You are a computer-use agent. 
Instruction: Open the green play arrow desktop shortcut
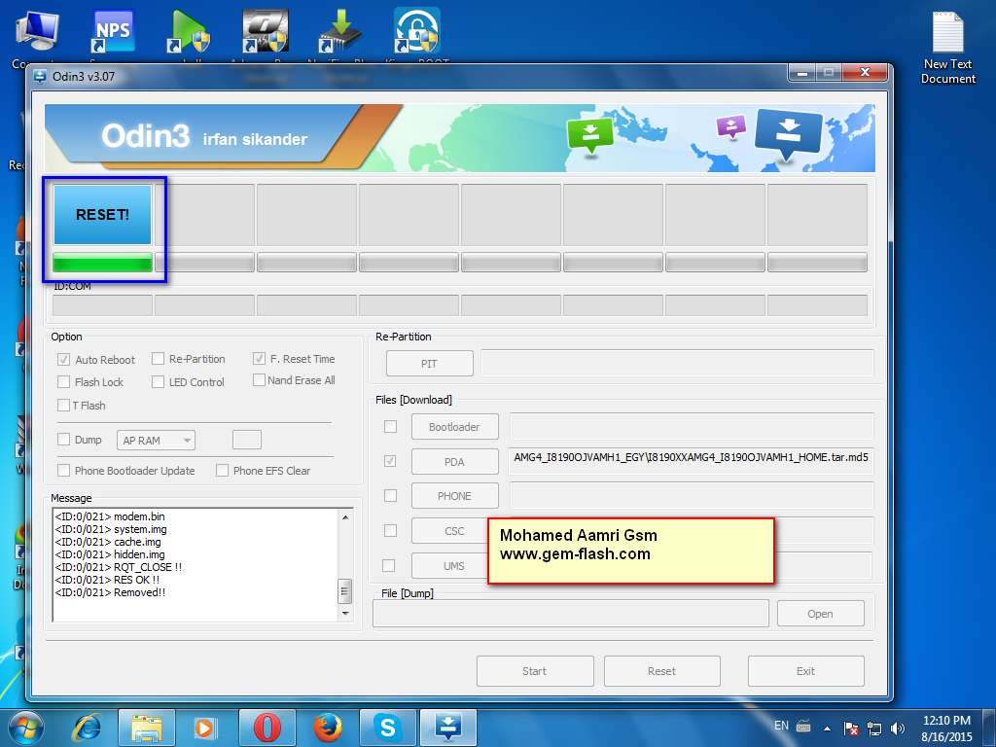pyautogui.click(x=189, y=31)
